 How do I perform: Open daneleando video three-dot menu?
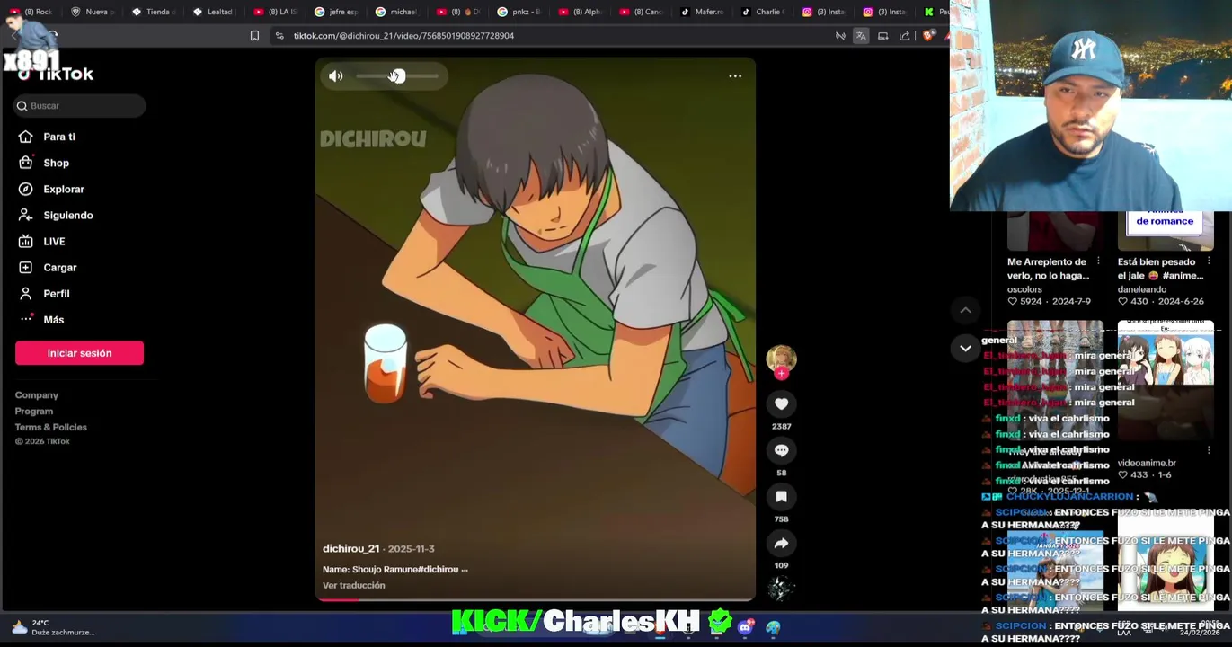1209,261
